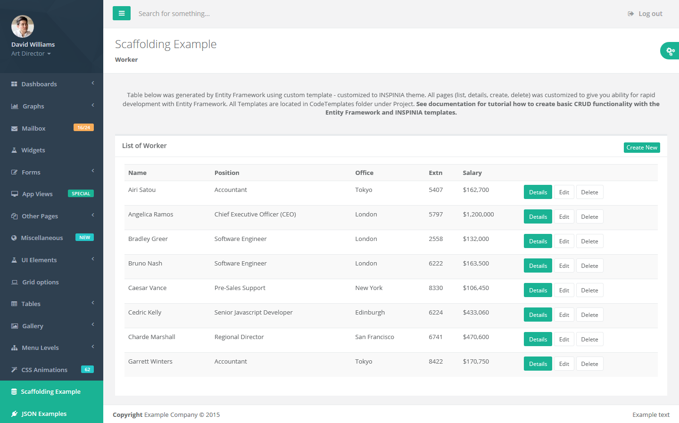Click the JSON Examples plug icon
Viewport: 679px width, 423px height.
14,414
